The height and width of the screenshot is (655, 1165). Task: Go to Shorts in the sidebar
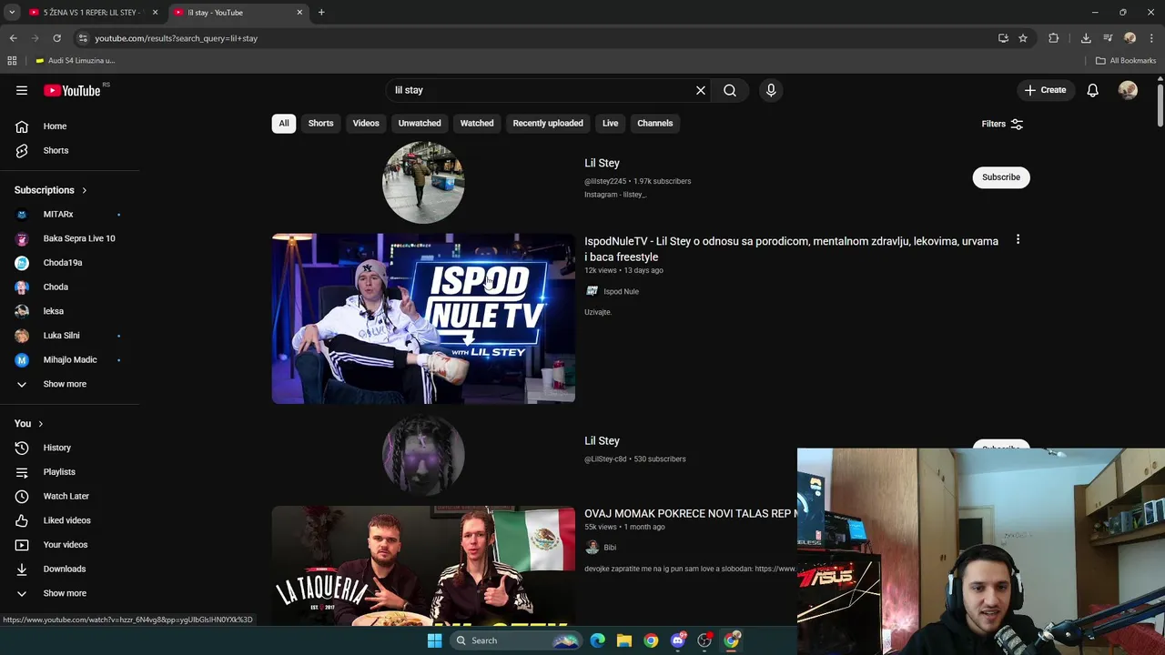(x=70, y=150)
